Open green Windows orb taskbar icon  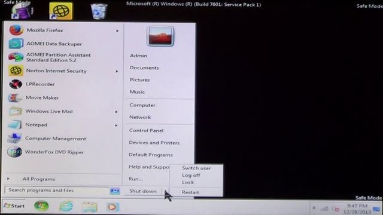click(x=41, y=206)
